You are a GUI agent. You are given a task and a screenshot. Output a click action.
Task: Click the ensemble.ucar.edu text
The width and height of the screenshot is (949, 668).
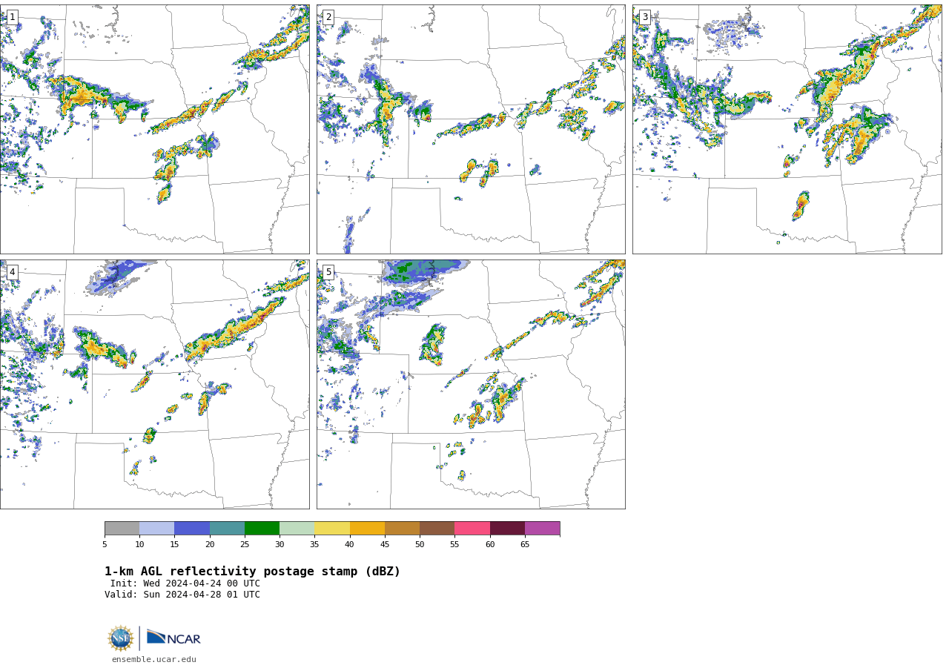(154, 659)
